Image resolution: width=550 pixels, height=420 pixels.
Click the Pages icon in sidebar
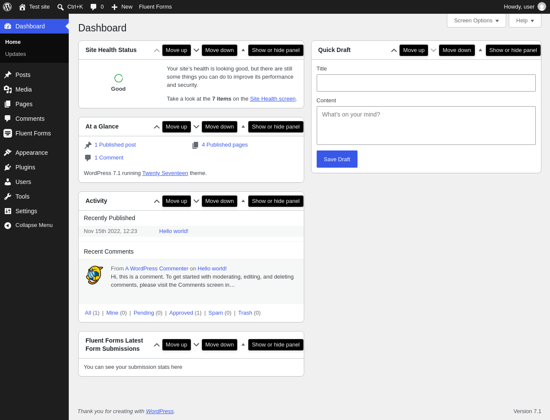click(x=8, y=104)
